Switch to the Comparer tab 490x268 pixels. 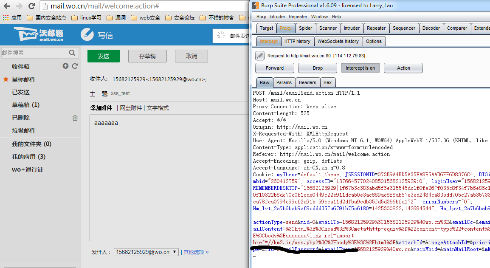coord(457,28)
